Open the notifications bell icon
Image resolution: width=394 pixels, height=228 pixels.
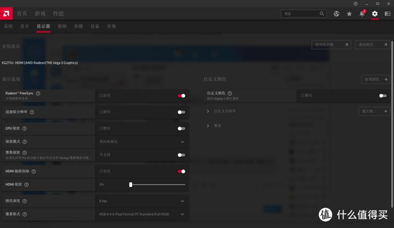click(x=362, y=13)
